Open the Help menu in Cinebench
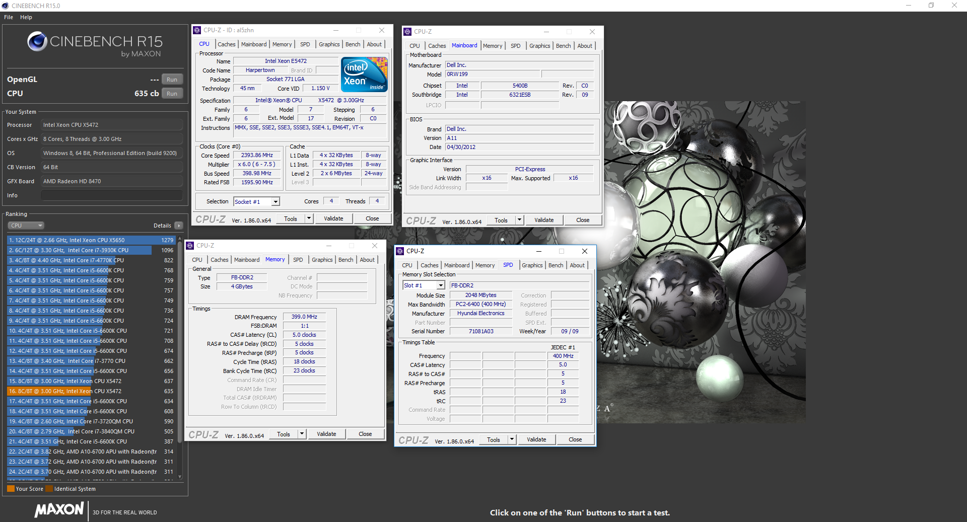Viewport: 967px width, 522px height. [x=26, y=17]
